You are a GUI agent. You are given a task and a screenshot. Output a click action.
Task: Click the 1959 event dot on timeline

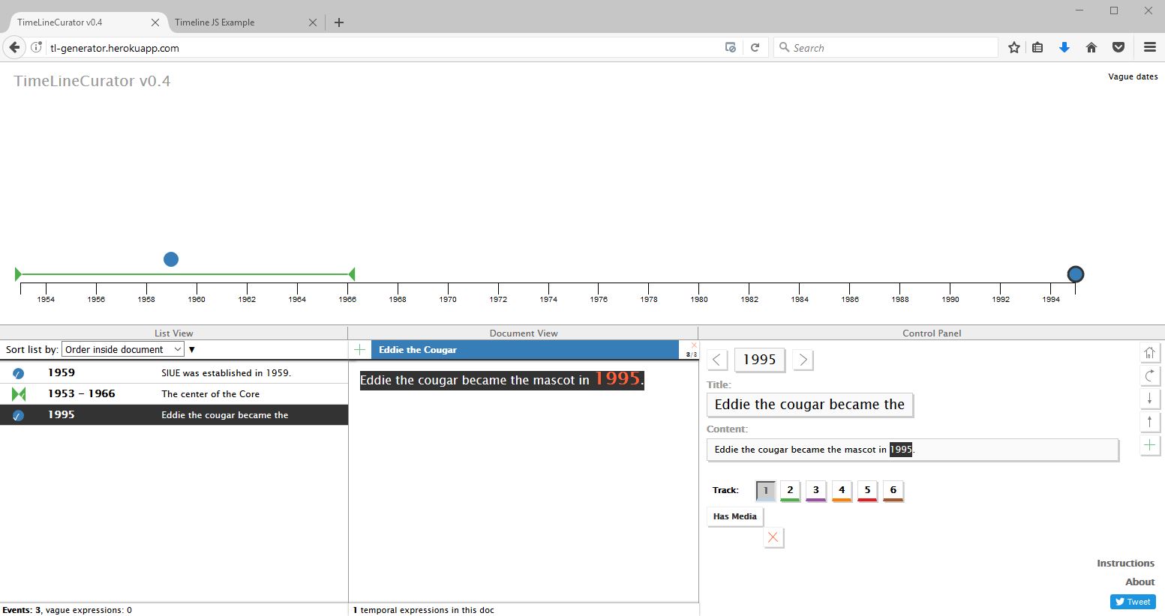tap(171, 259)
